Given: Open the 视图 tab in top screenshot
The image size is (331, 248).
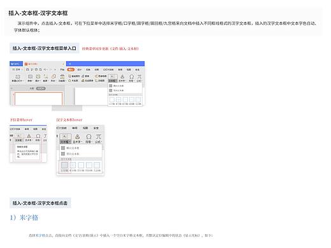Looking at the screenshot, I should click(x=129, y=69).
